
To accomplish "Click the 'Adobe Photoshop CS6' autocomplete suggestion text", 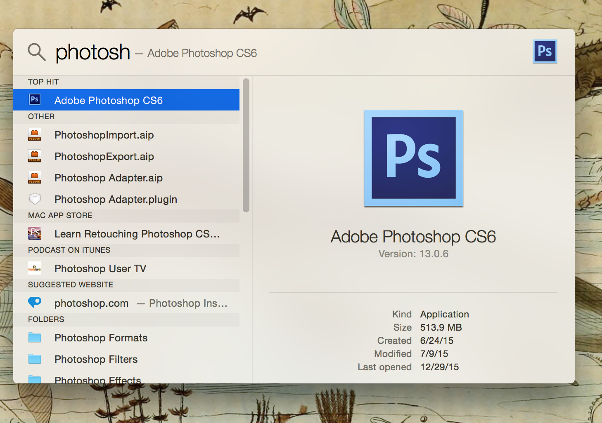I will point(202,53).
